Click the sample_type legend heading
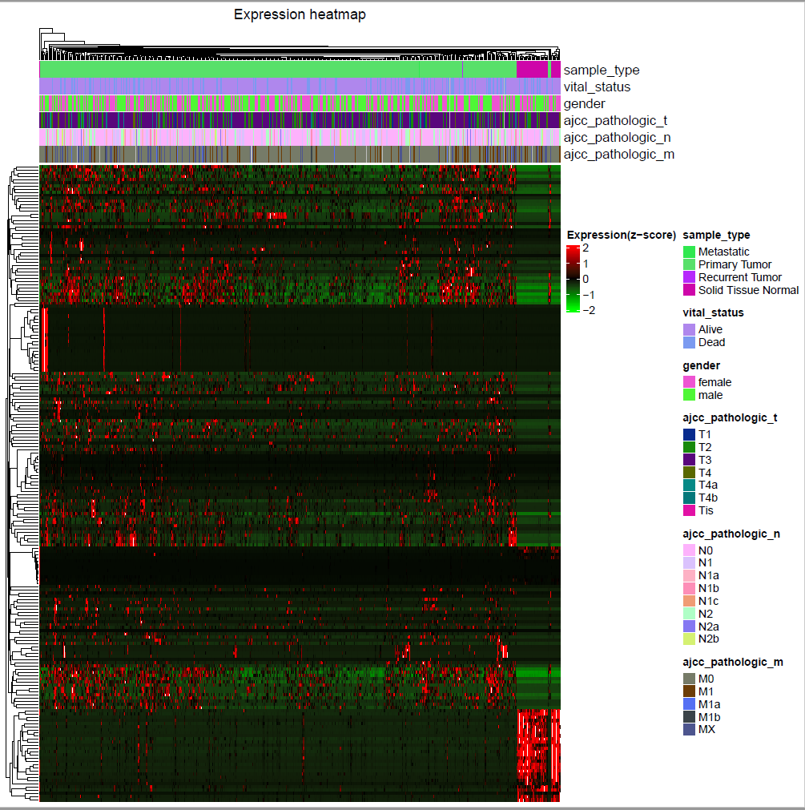 [716, 235]
